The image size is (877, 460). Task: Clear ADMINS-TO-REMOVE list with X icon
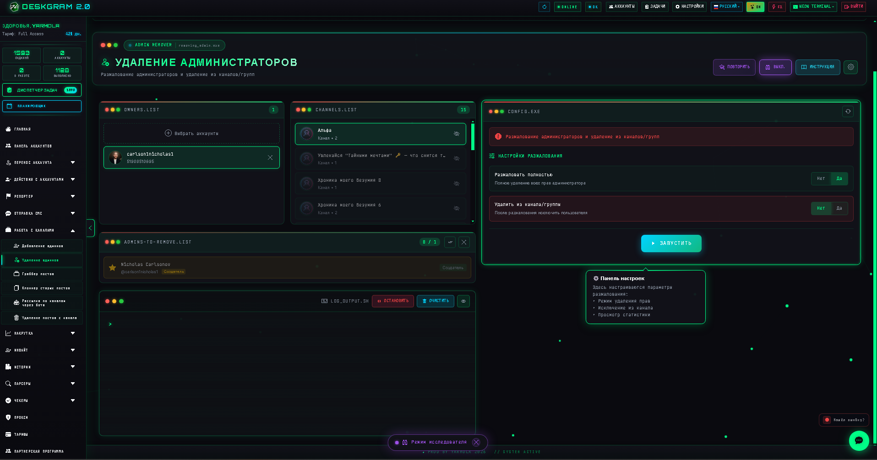point(464,242)
